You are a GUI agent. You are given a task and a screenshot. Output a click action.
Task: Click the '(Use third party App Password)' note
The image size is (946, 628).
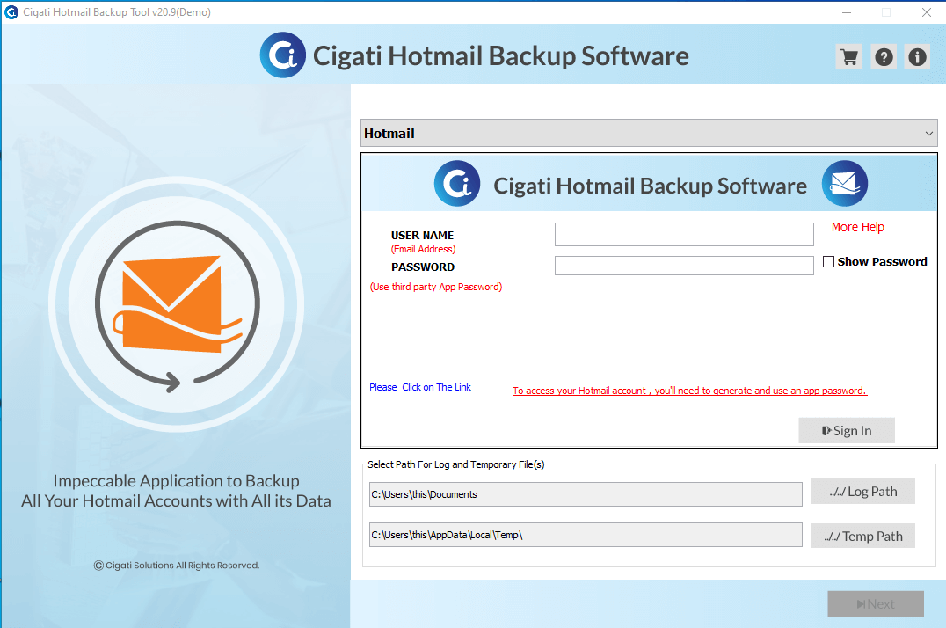coord(435,287)
